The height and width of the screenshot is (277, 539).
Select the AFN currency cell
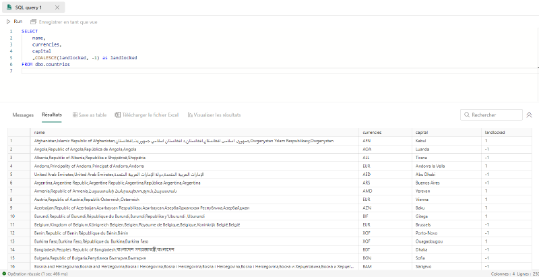click(386, 141)
